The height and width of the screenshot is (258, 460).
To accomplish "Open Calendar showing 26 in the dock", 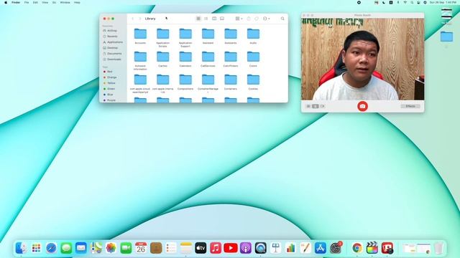I will click(141, 248).
